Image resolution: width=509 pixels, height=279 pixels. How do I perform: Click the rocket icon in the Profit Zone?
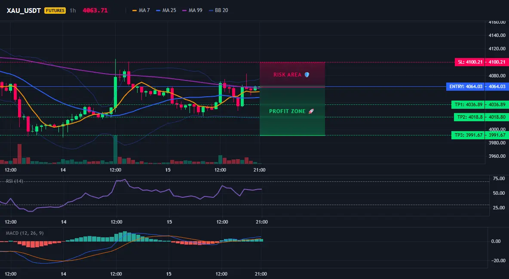pos(311,111)
